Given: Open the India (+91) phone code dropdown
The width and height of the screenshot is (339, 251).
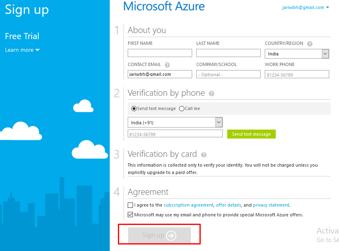Looking at the screenshot, I should [x=175, y=123].
